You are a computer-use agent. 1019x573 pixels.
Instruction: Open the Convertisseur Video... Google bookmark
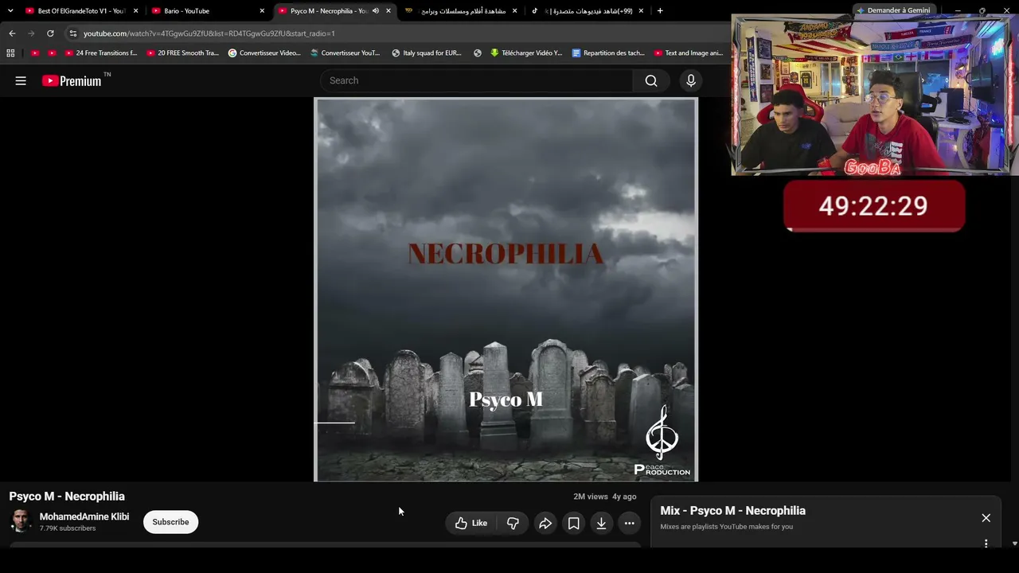264,53
